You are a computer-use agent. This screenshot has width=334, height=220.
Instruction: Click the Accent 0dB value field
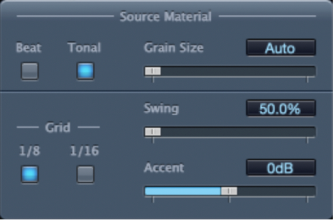click(x=280, y=168)
